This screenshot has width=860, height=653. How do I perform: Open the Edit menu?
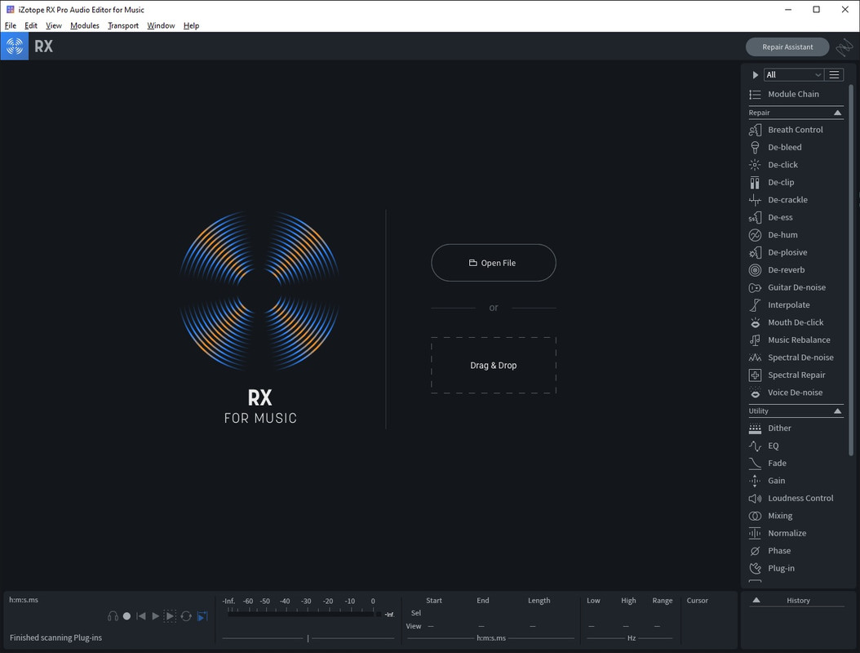coord(31,25)
